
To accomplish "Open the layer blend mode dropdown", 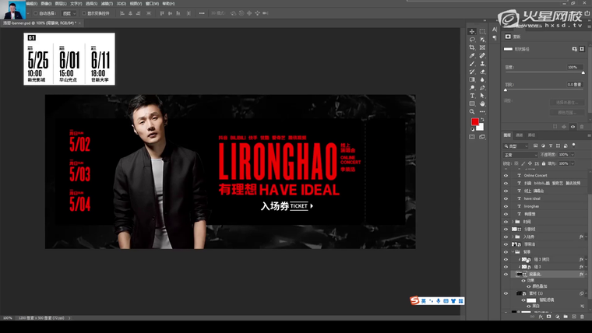I will coord(518,155).
